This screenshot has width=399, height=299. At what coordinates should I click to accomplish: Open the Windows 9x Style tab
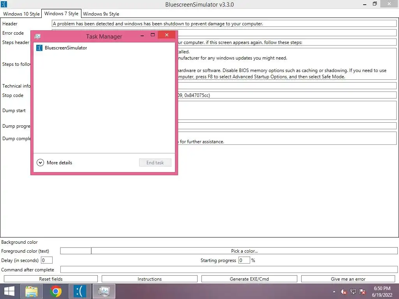point(101,14)
